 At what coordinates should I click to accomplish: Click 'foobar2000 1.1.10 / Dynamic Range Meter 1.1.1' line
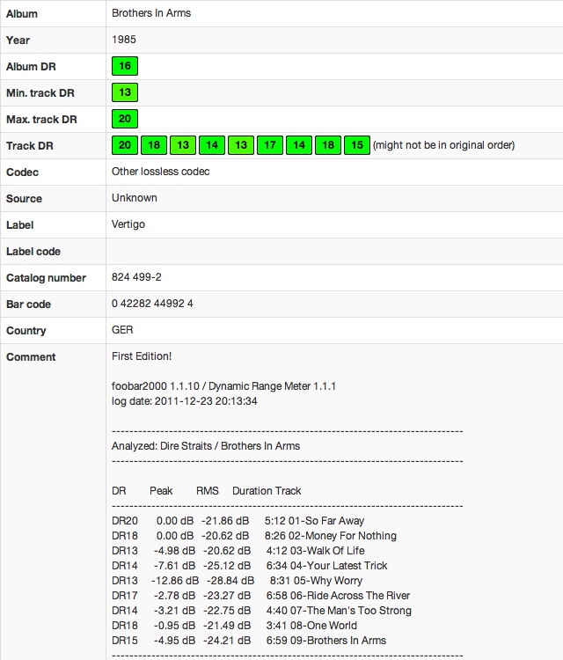(x=223, y=386)
